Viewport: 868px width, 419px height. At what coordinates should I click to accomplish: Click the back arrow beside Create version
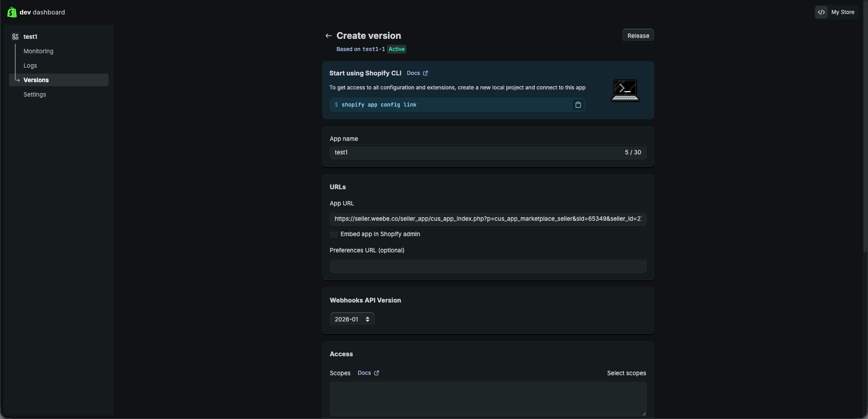tap(328, 35)
